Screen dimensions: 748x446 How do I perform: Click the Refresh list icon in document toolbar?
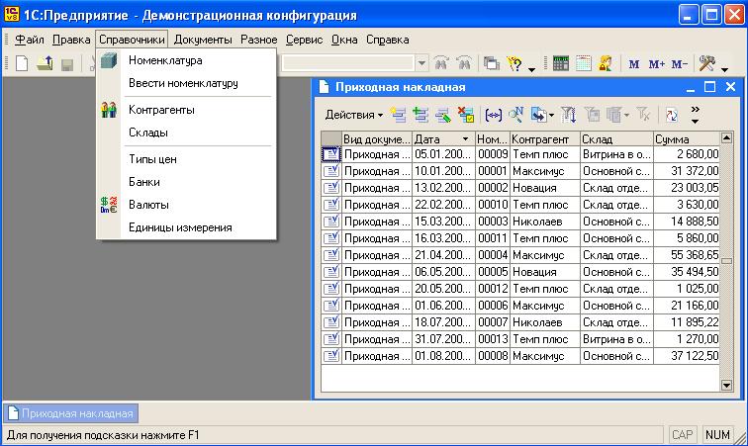pos(672,115)
